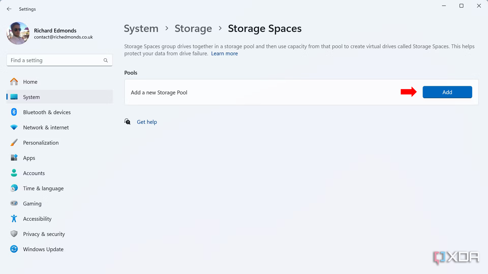
Task: Click the Get help link
Action: point(147,122)
